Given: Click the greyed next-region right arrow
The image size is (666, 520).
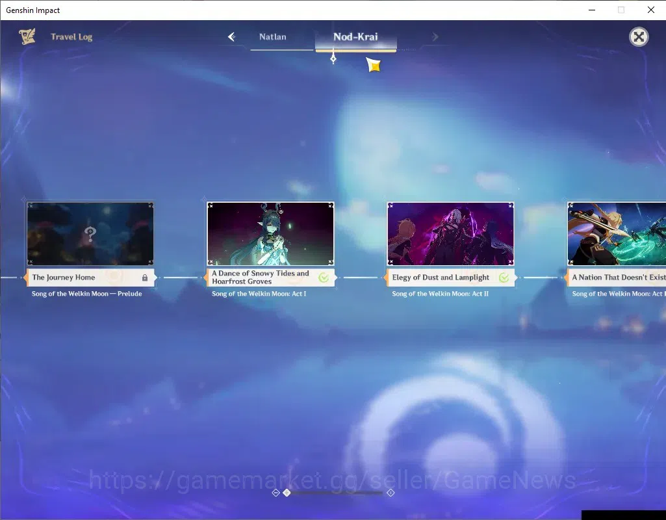Looking at the screenshot, I should (x=435, y=37).
